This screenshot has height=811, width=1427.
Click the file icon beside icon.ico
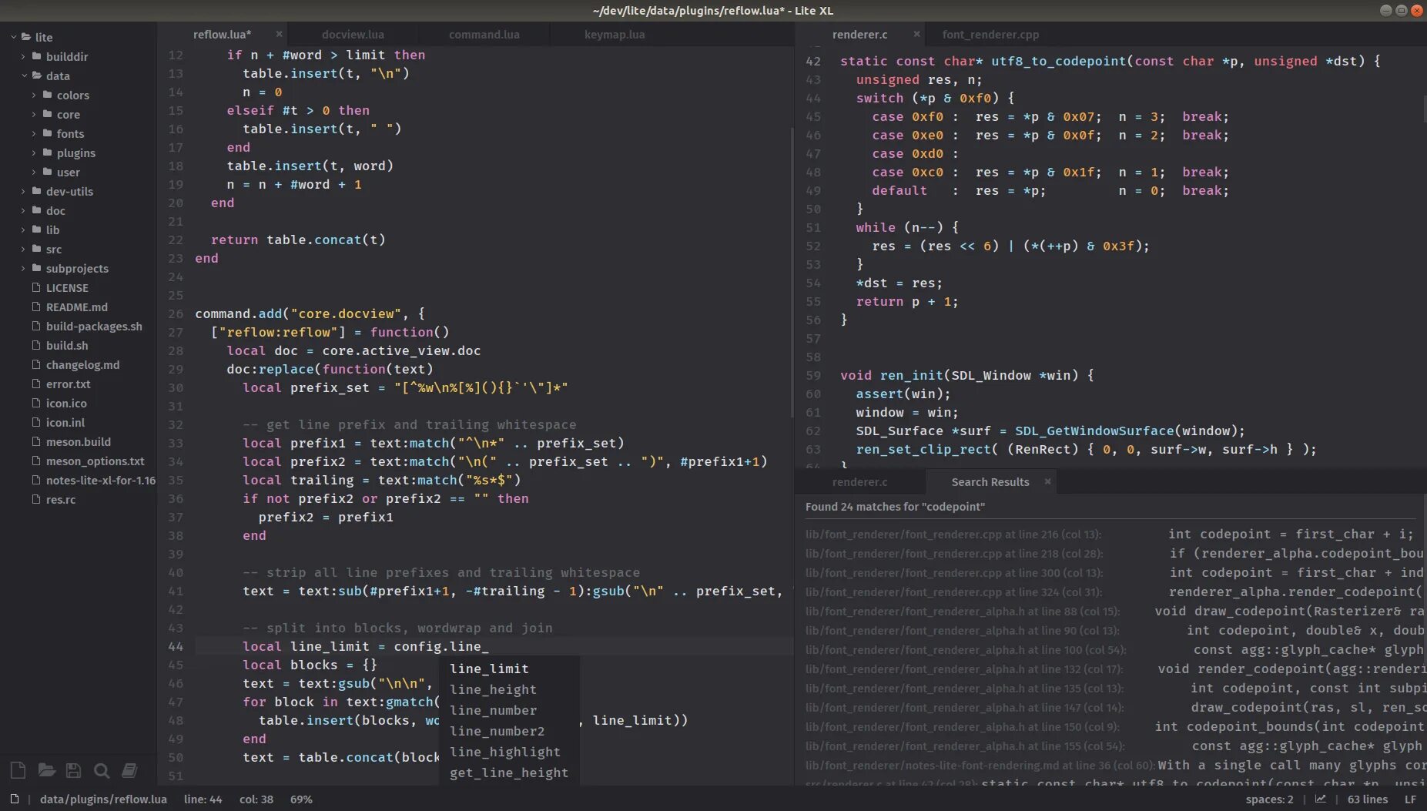[x=36, y=403]
